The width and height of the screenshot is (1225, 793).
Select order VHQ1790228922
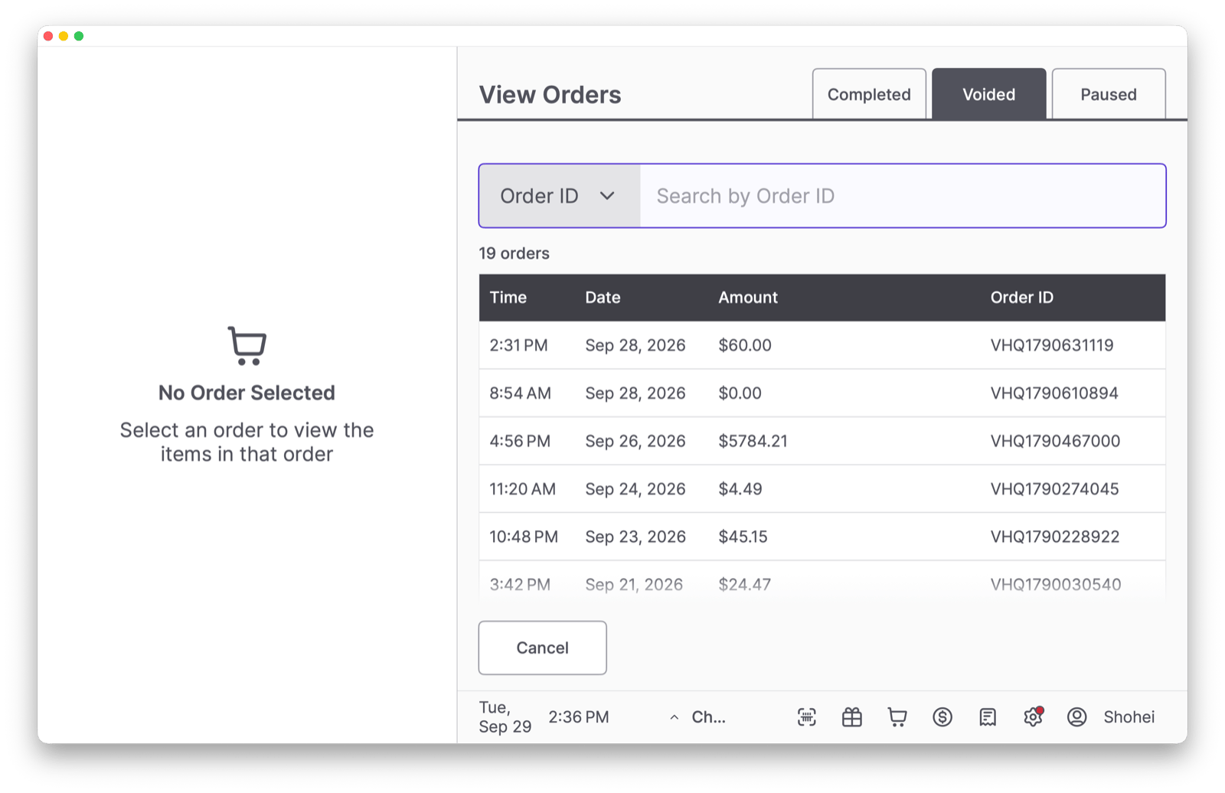click(x=822, y=537)
